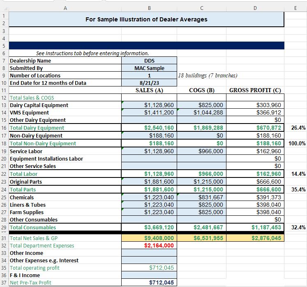Click title cell 'For Sample Illustration of Dealer Averages'
Viewport: 307px width, 287px height.
click(146, 19)
